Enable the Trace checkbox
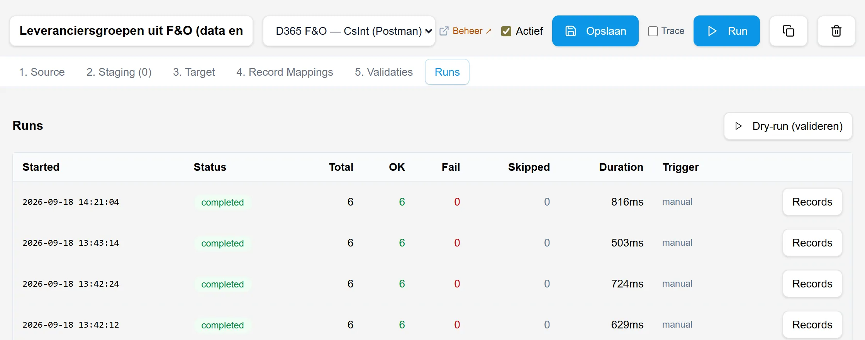Image resolution: width=865 pixels, height=340 pixels. tap(653, 31)
